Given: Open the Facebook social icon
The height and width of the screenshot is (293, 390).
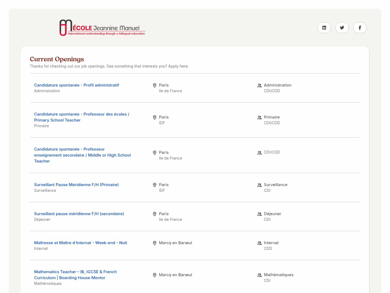Looking at the screenshot, I should click(360, 28).
